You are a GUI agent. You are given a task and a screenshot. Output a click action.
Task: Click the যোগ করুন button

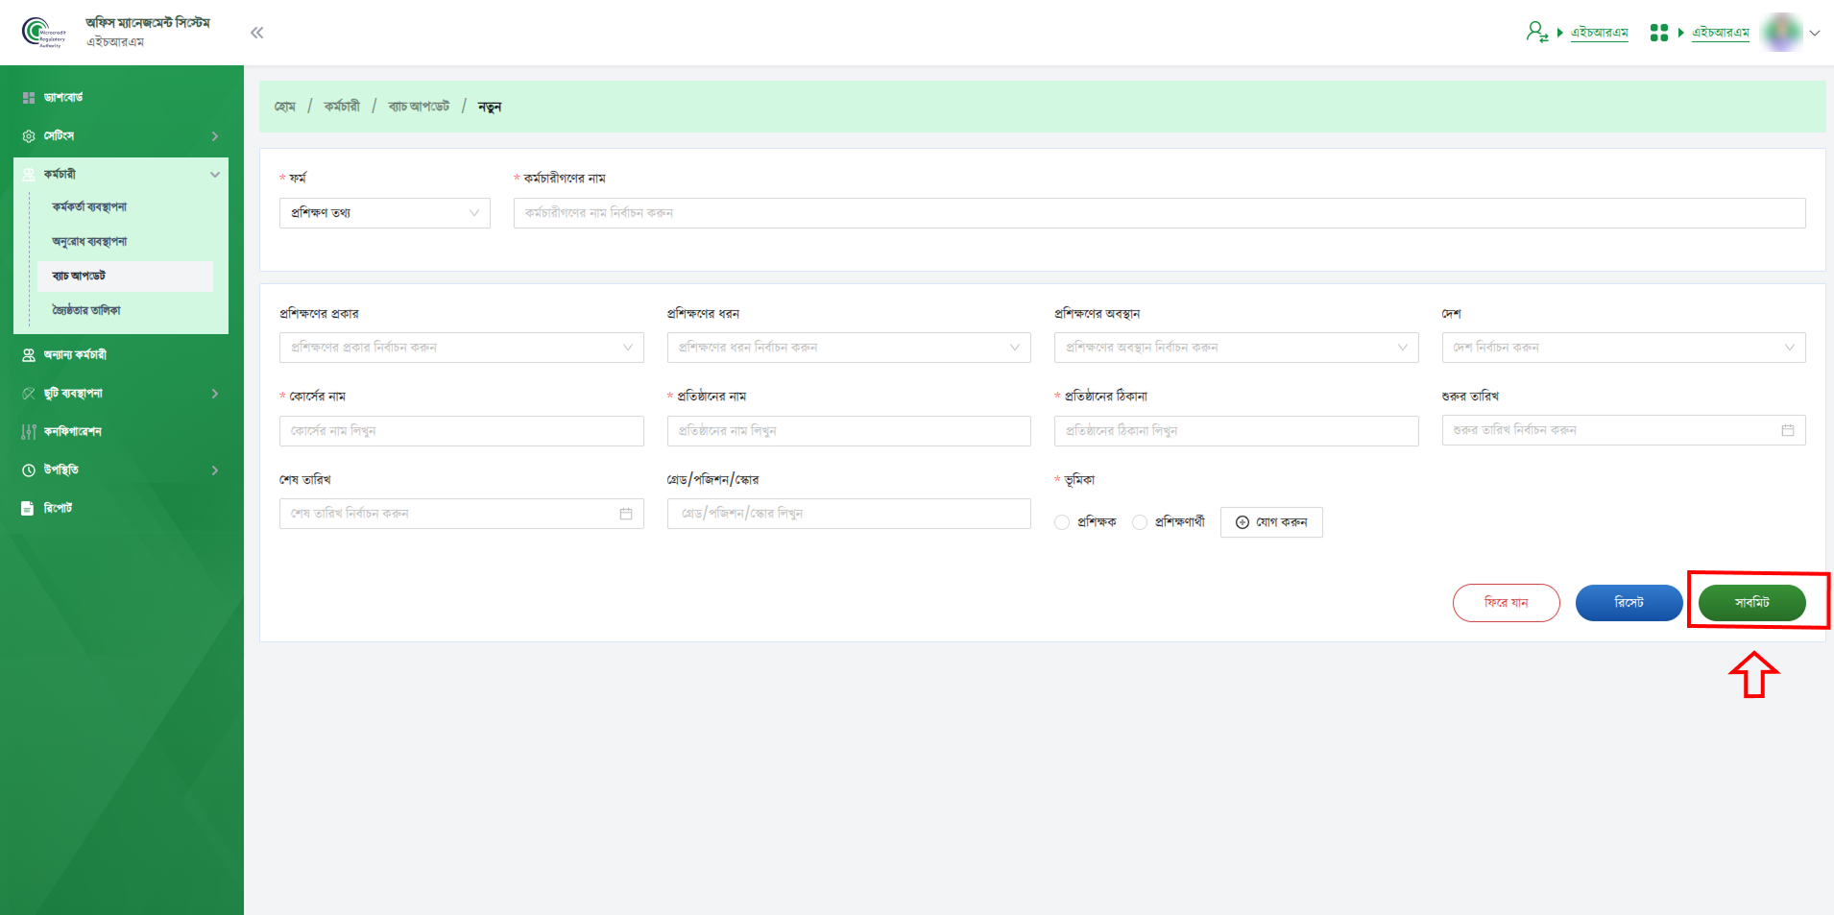click(1271, 522)
